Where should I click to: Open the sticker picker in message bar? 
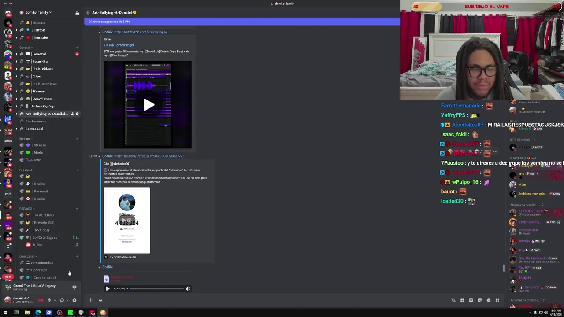480,300
